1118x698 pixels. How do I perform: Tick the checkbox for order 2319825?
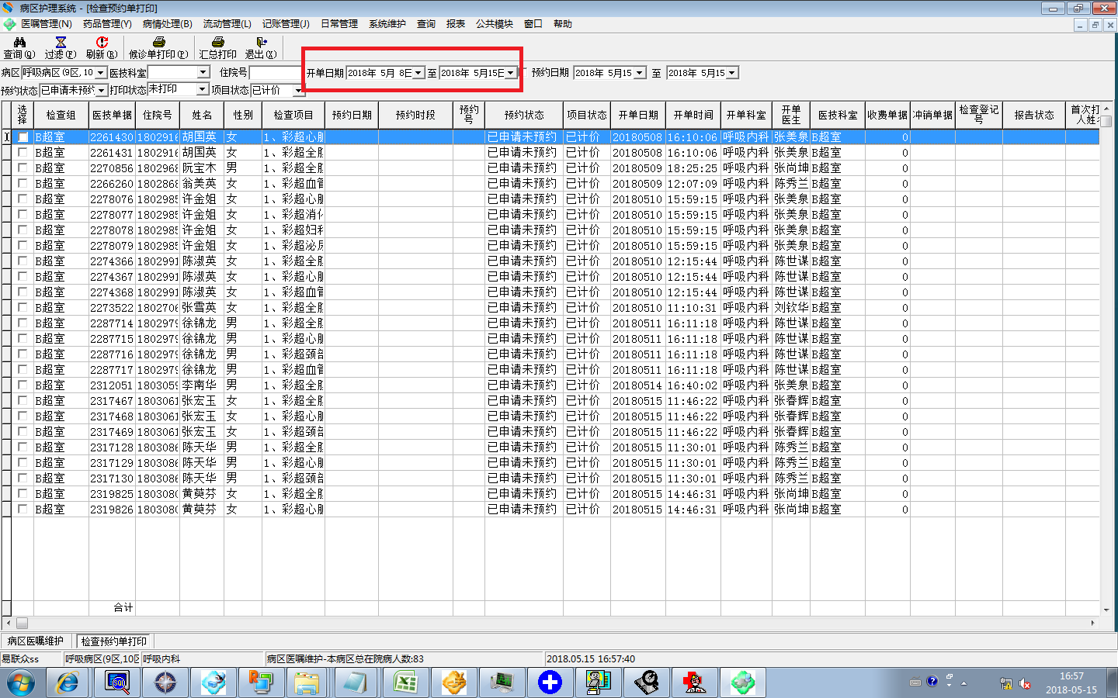click(23, 494)
